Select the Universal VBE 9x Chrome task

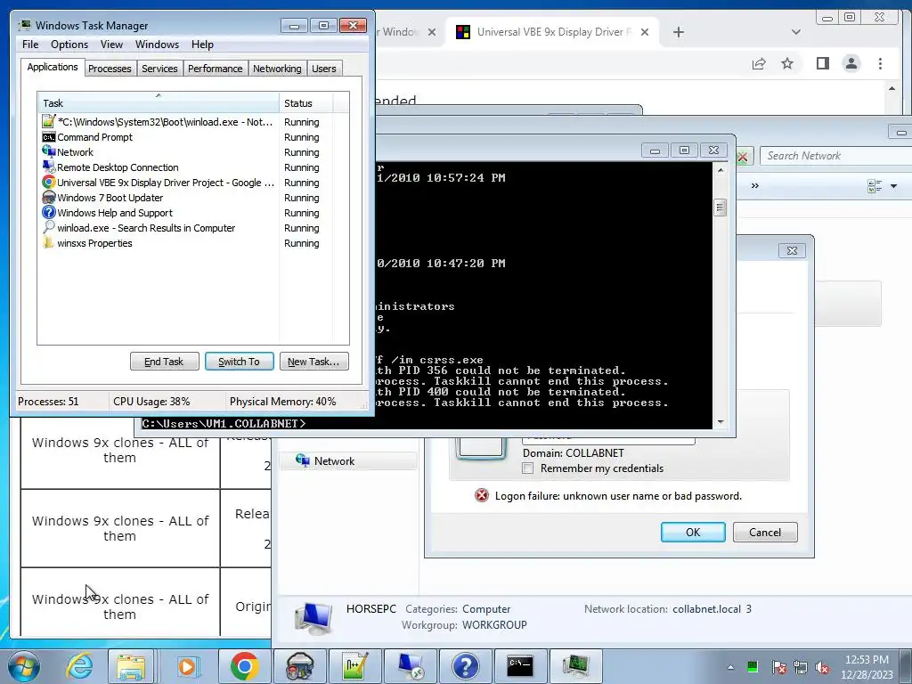[x=187, y=183]
